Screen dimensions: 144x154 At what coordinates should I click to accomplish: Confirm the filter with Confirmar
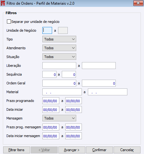pos(99,150)
